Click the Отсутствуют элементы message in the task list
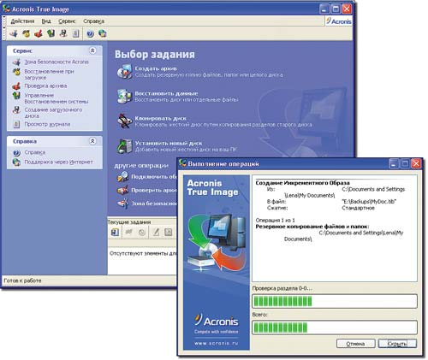428x360 pixels. tap(143, 253)
